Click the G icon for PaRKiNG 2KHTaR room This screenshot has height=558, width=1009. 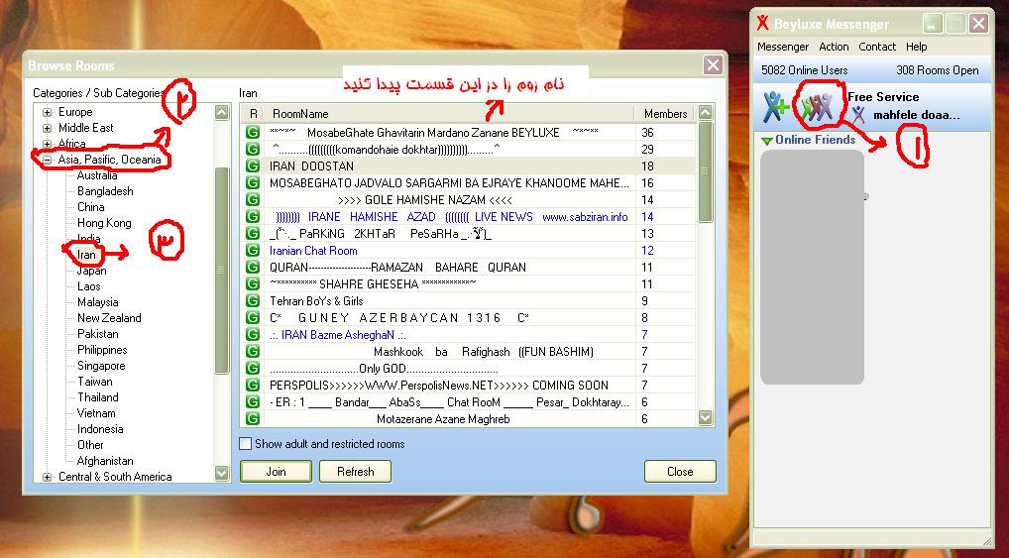(252, 233)
